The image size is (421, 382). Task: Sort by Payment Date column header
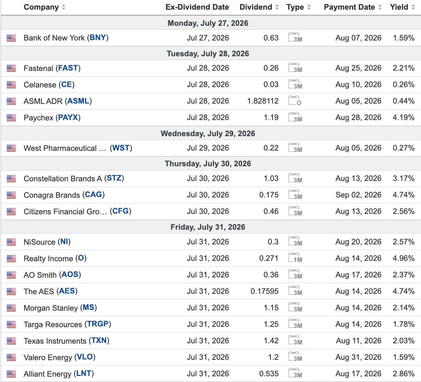coord(353,7)
